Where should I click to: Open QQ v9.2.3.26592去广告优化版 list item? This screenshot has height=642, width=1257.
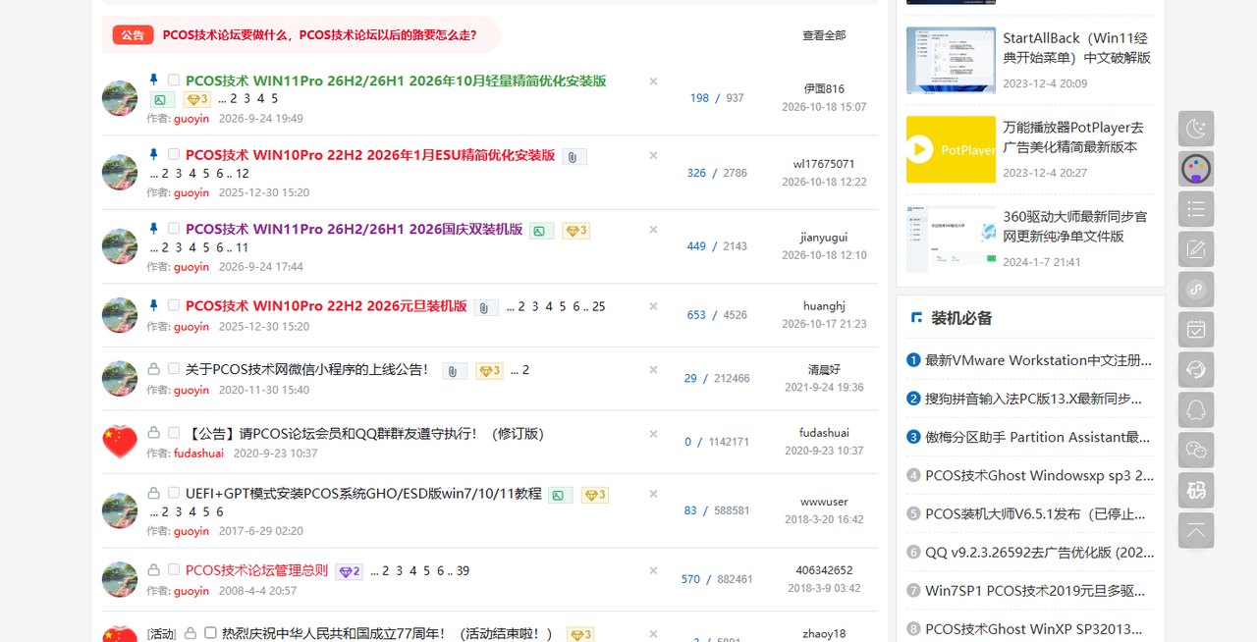point(1040,552)
